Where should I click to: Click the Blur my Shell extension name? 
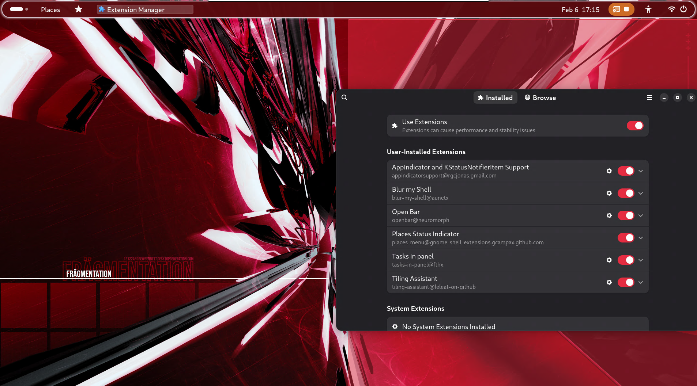(x=411, y=190)
